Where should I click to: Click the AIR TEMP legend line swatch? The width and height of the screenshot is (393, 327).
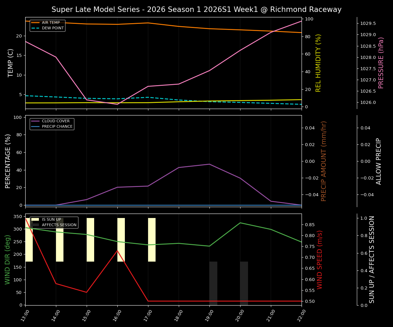pos(36,23)
